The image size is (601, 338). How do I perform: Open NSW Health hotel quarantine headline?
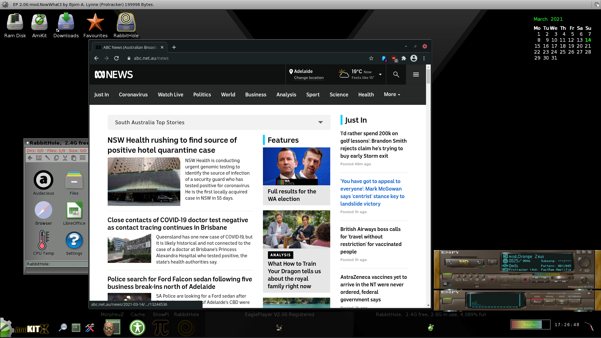(x=172, y=145)
